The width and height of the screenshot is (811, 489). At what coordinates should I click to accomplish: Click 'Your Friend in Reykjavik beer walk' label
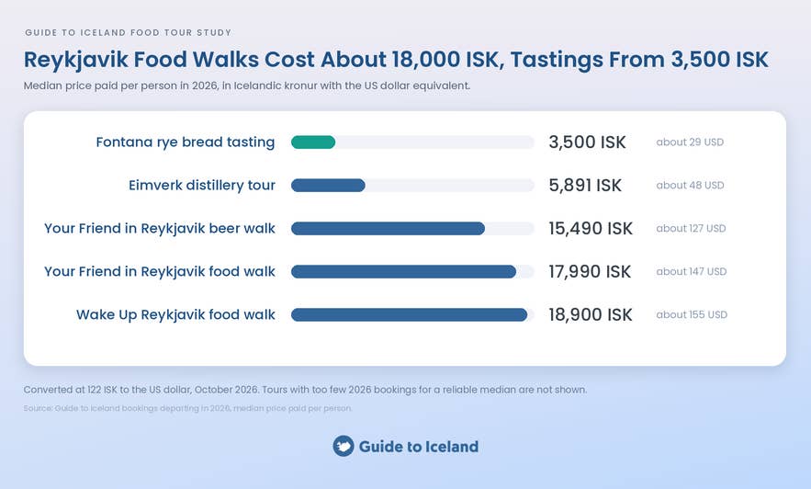click(x=159, y=229)
